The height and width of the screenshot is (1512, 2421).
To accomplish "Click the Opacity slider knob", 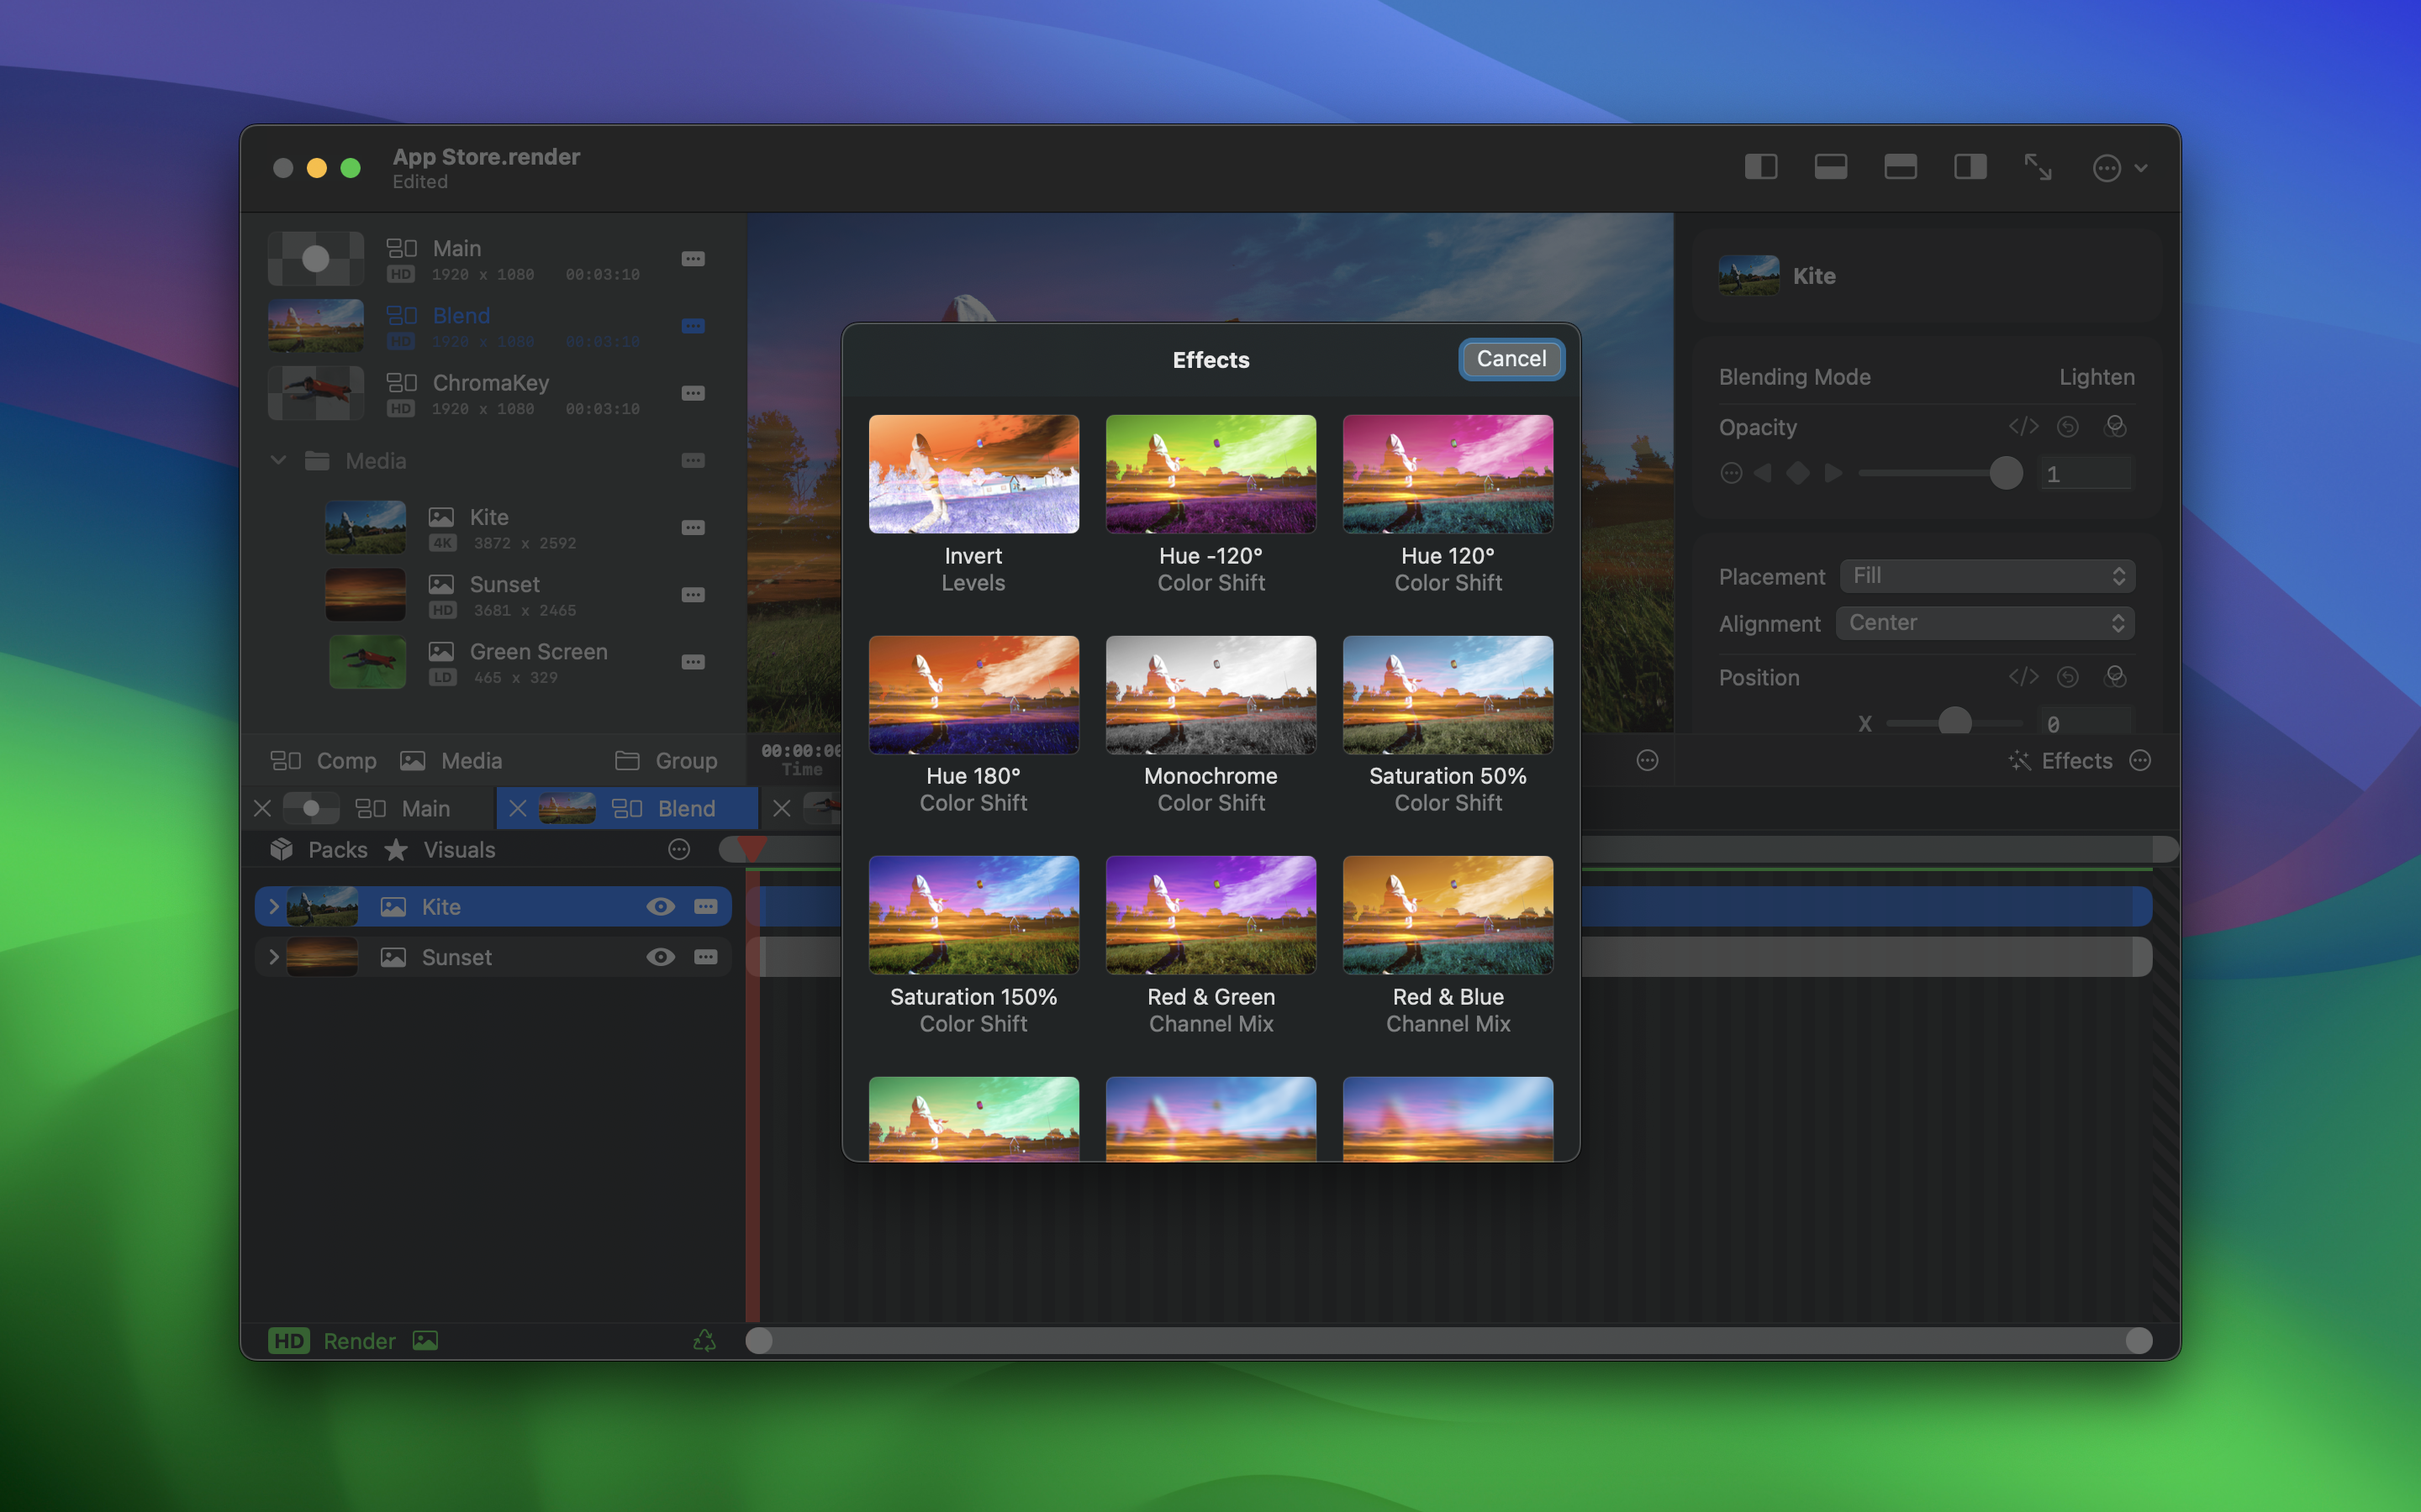I will 2005,473.
